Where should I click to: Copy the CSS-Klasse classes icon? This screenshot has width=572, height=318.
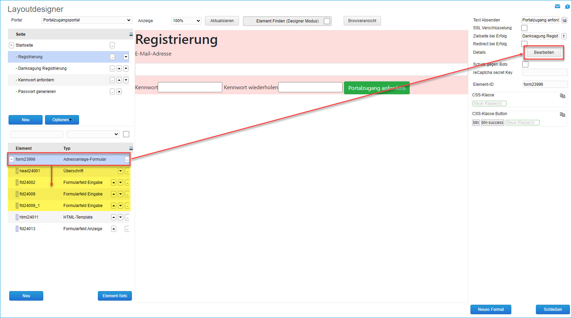tap(562, 96)
